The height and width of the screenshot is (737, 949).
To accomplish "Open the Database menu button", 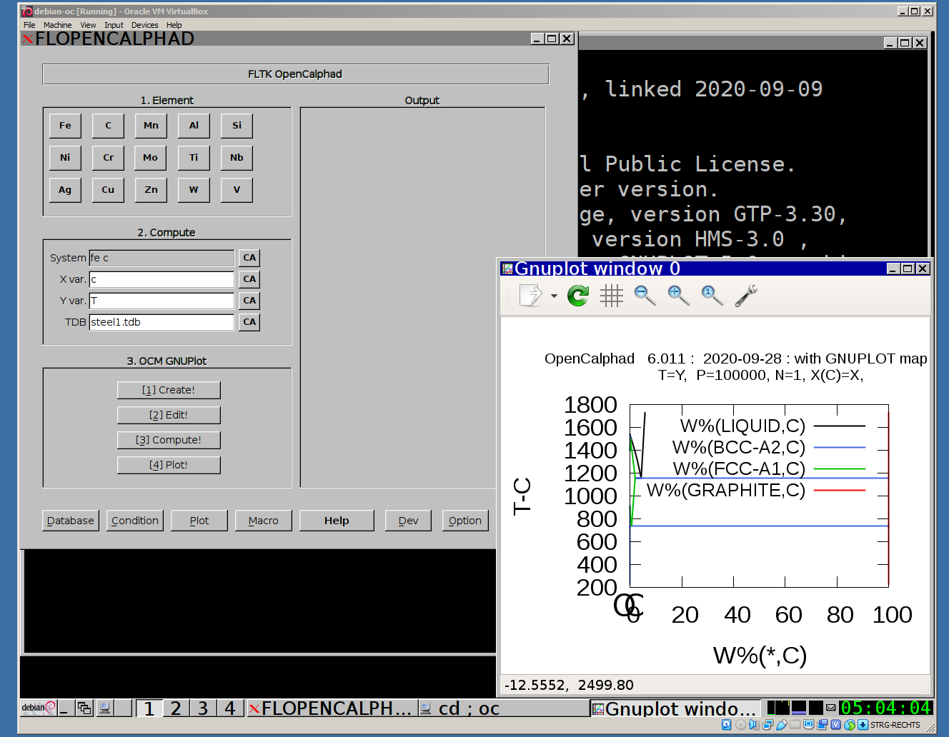I will click(x=71, y=521).
